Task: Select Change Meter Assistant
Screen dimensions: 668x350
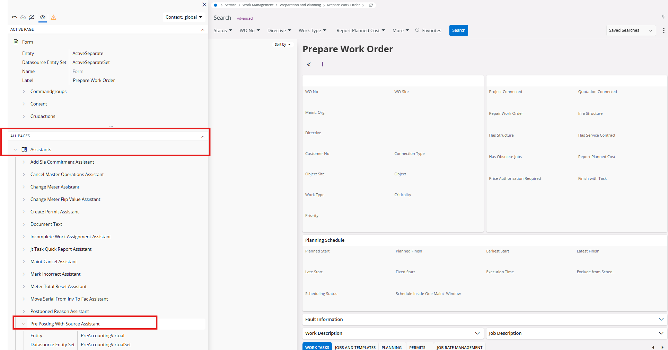Action: 55,187
